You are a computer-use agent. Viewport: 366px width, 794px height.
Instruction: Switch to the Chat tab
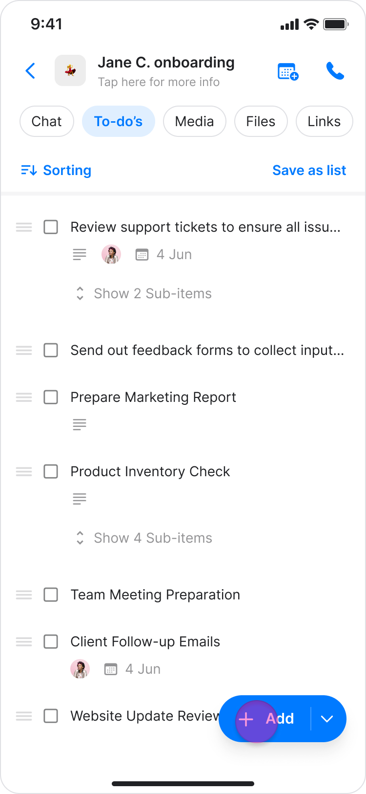coord(47,121)
